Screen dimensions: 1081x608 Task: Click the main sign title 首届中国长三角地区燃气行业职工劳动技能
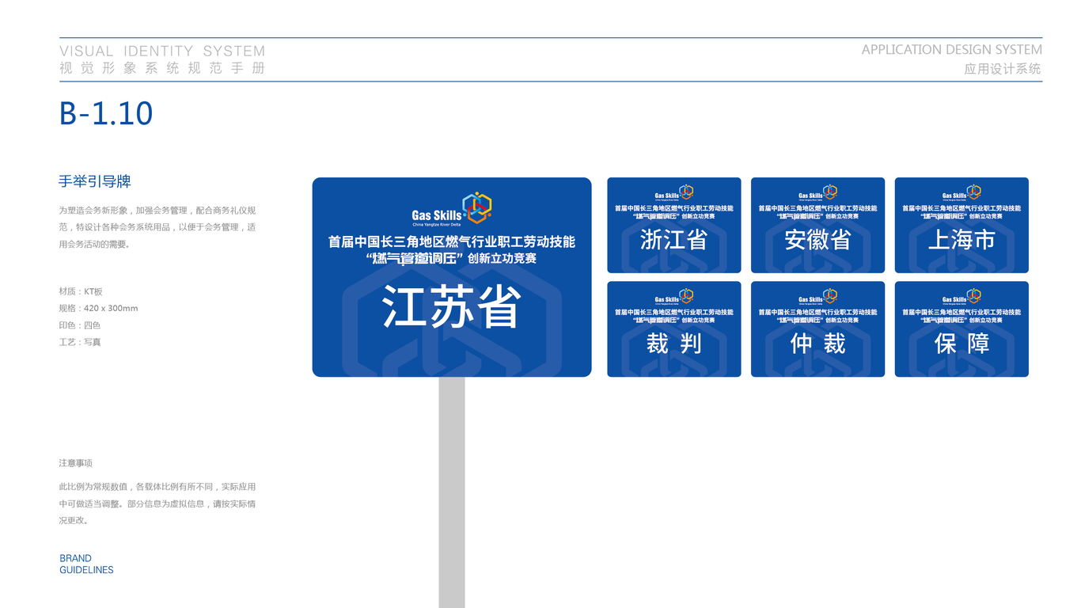point(452,241)
